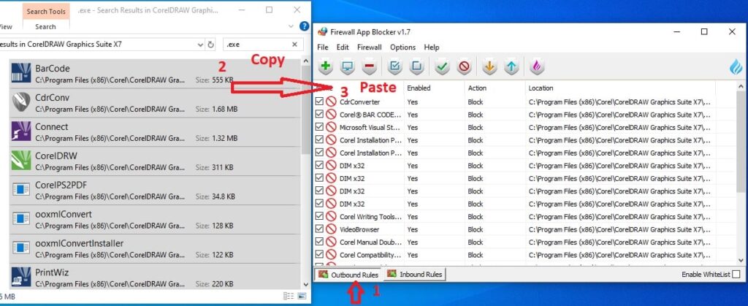Screen dimensions: 748x306
Task: Open the Edit menu
Action: [x=343, y=47]
